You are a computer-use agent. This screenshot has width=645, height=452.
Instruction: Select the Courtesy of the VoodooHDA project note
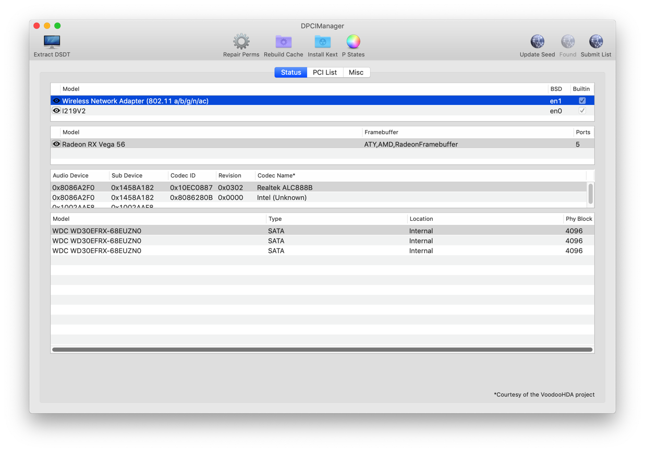tap(544, 395)
